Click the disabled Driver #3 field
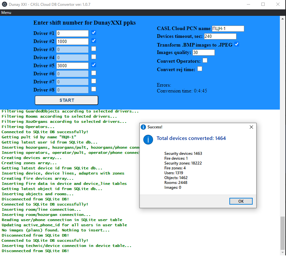Image resolution: width=286 pixels, height=256 pixels. 72,49
